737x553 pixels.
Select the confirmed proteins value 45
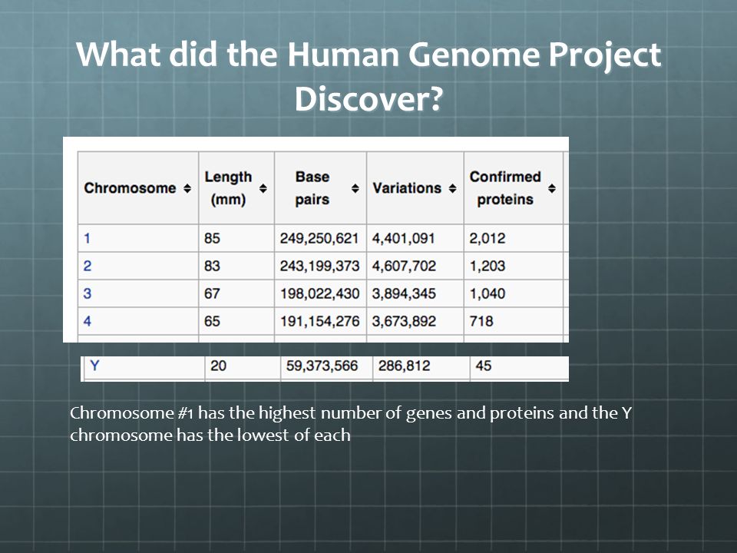pyautogui.click(x=483, y=366)
